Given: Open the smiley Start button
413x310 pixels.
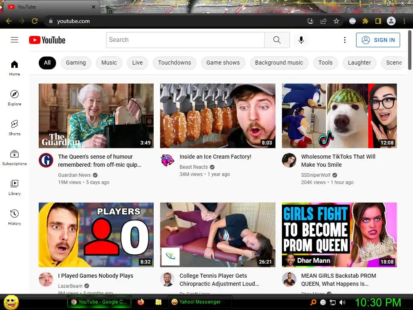Looking at the screenshot, I should (x=11, y=302).
